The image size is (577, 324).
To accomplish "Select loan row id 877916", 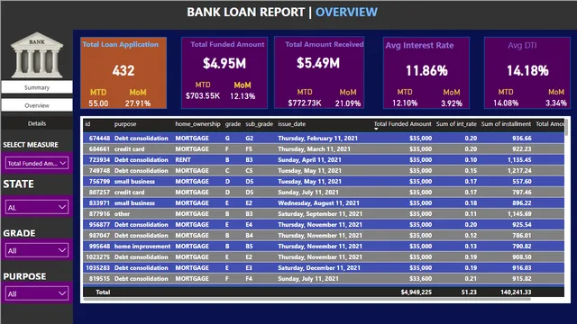I will point(324,214).
